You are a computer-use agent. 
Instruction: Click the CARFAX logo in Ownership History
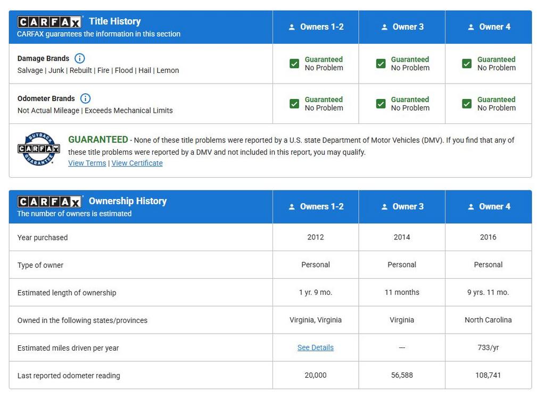pyautogui.click(x=49, y=202)
